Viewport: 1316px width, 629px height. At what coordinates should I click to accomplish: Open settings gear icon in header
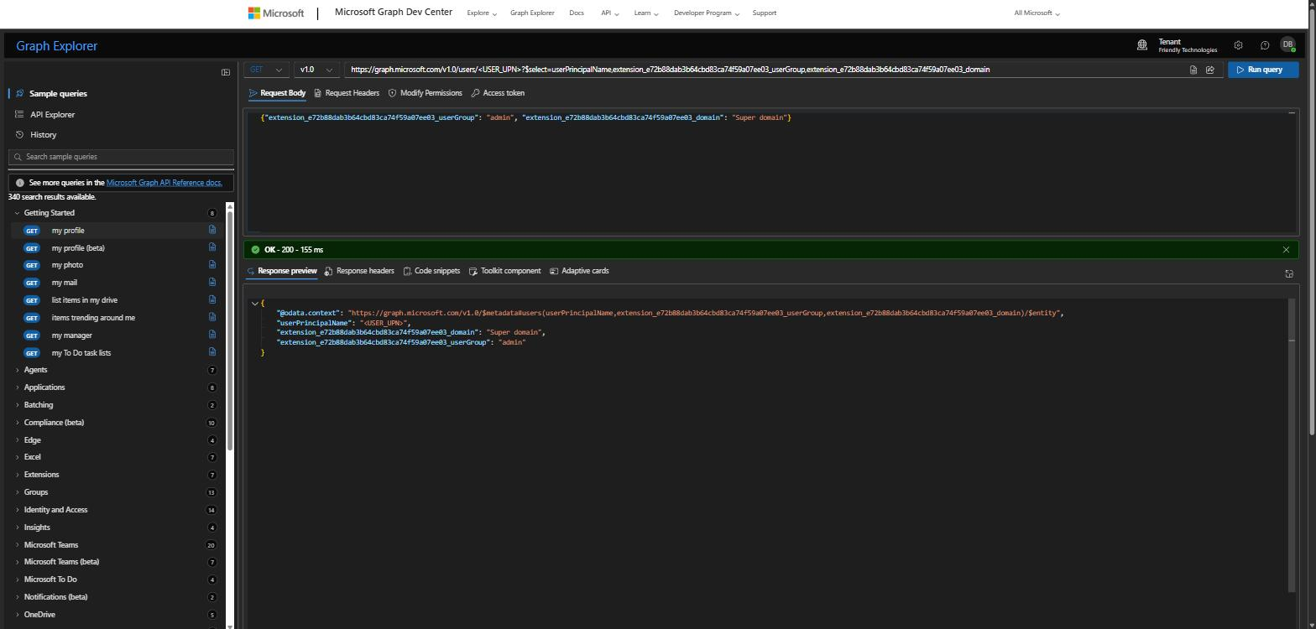click(1238, 45)
